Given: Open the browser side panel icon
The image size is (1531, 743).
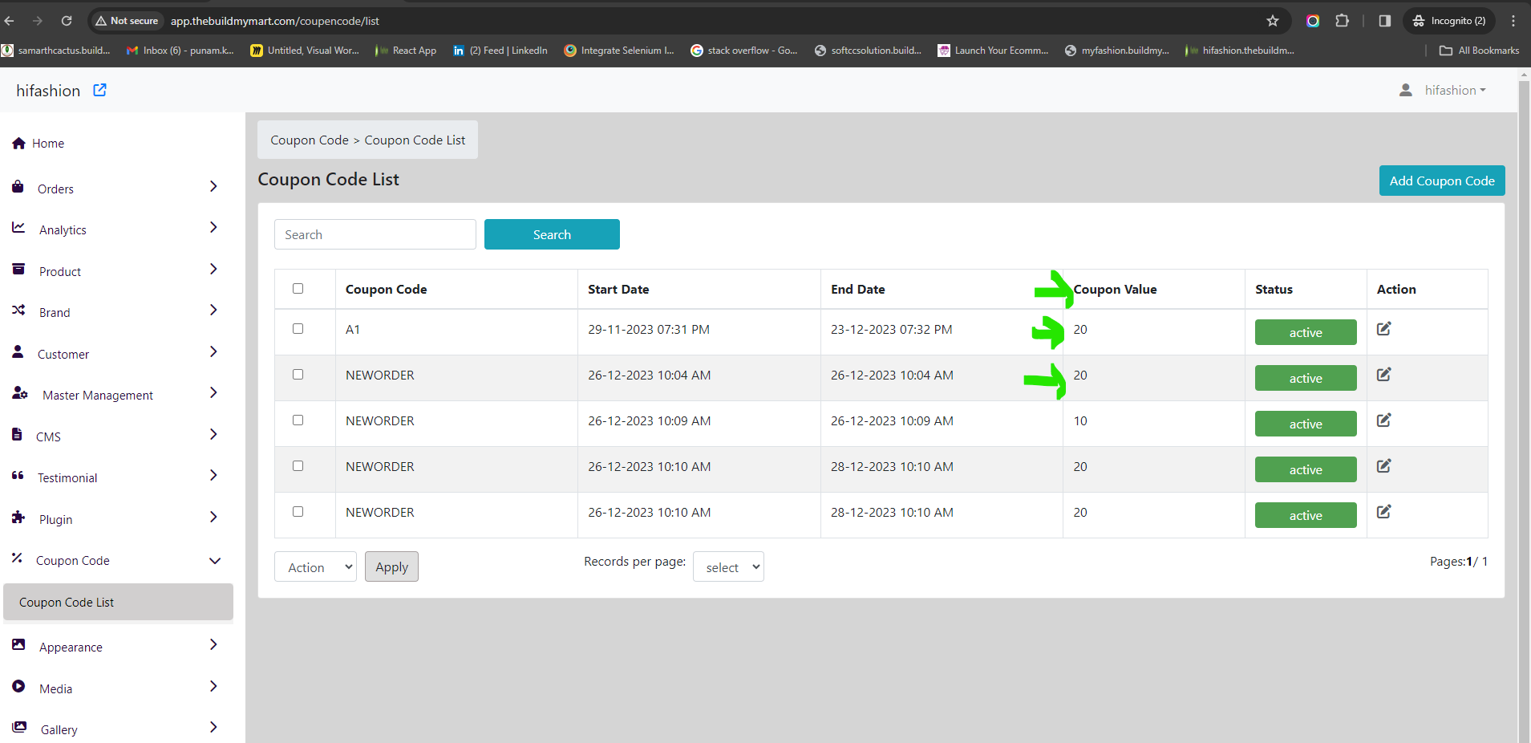Looking at the screenshot, I should tap(1384, 21).
